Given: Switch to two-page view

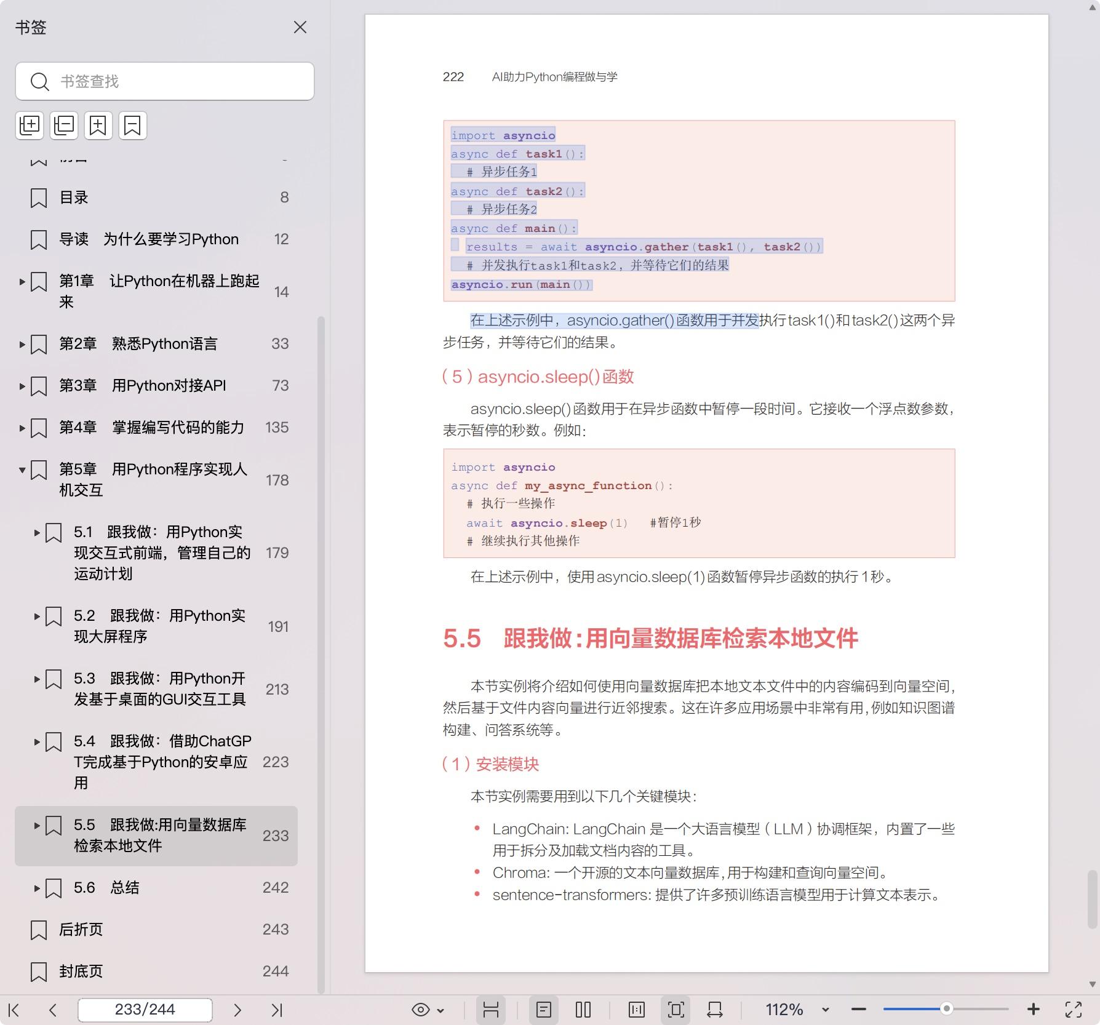Looking at the screenshot, I should [x=583, y=1010].
